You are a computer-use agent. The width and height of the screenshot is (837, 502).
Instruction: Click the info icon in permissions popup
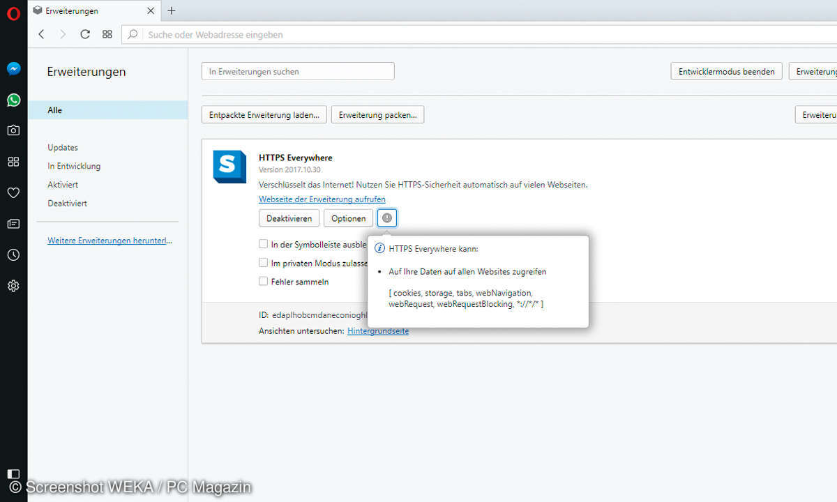click(x=380, y=248)
